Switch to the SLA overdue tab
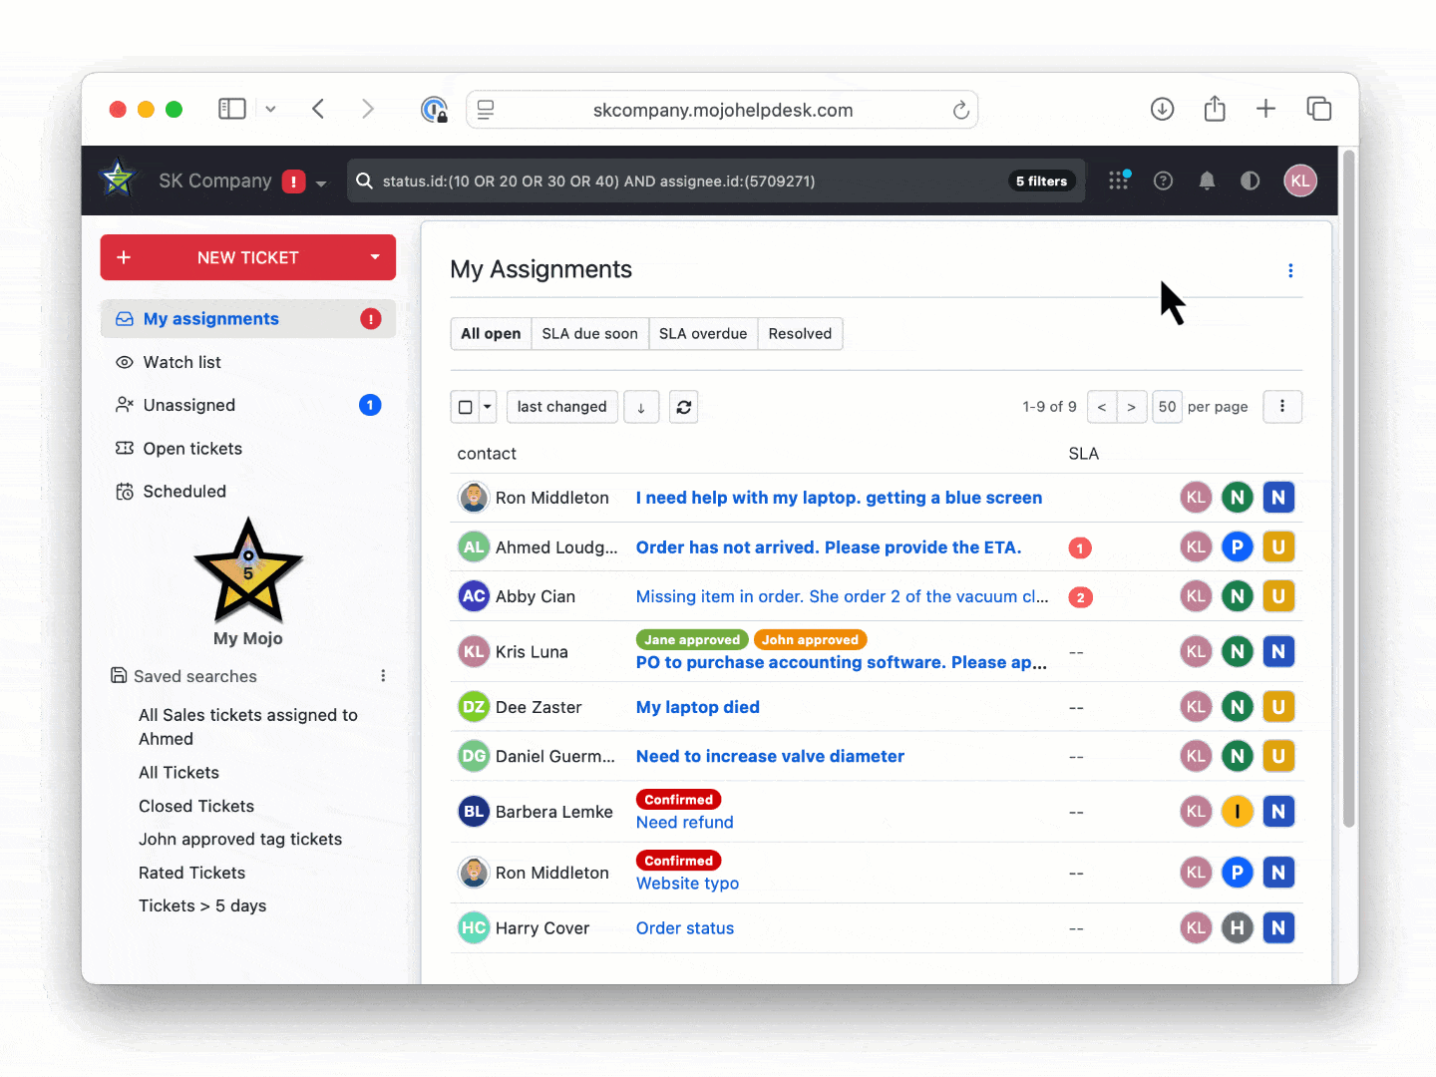1436x1077 pixels. pyautogui.click(x=702, y=334)
